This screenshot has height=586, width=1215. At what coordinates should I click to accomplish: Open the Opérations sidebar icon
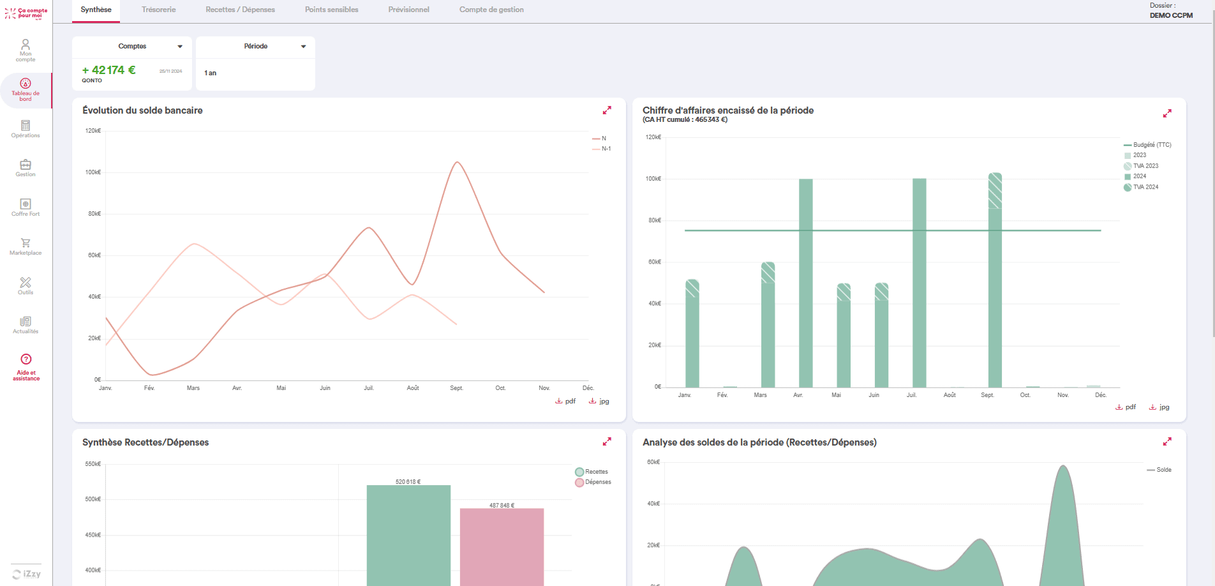[x=26, y=128]
